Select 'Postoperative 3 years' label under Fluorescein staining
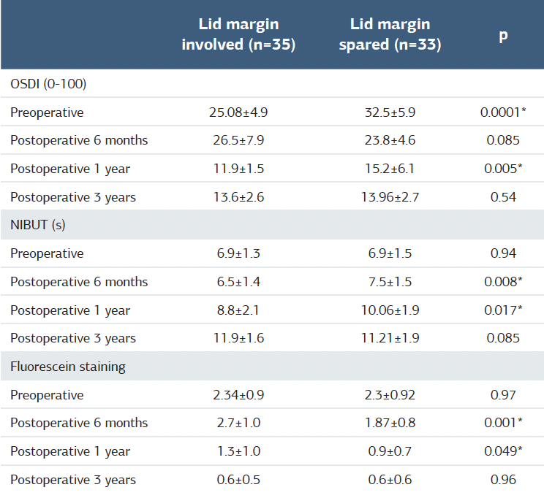 coord(73,480)
